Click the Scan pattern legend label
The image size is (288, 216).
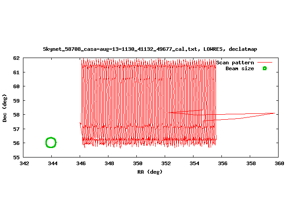tap(235, 63)
